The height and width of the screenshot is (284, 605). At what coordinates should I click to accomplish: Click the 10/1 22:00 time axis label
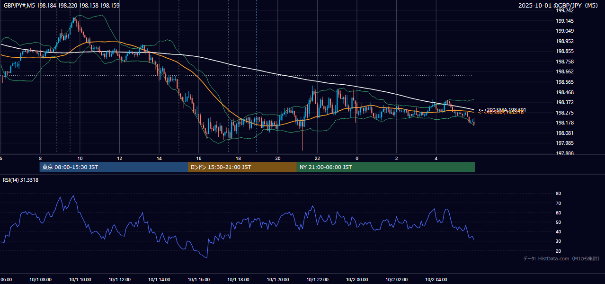click(x=317, y=279)
